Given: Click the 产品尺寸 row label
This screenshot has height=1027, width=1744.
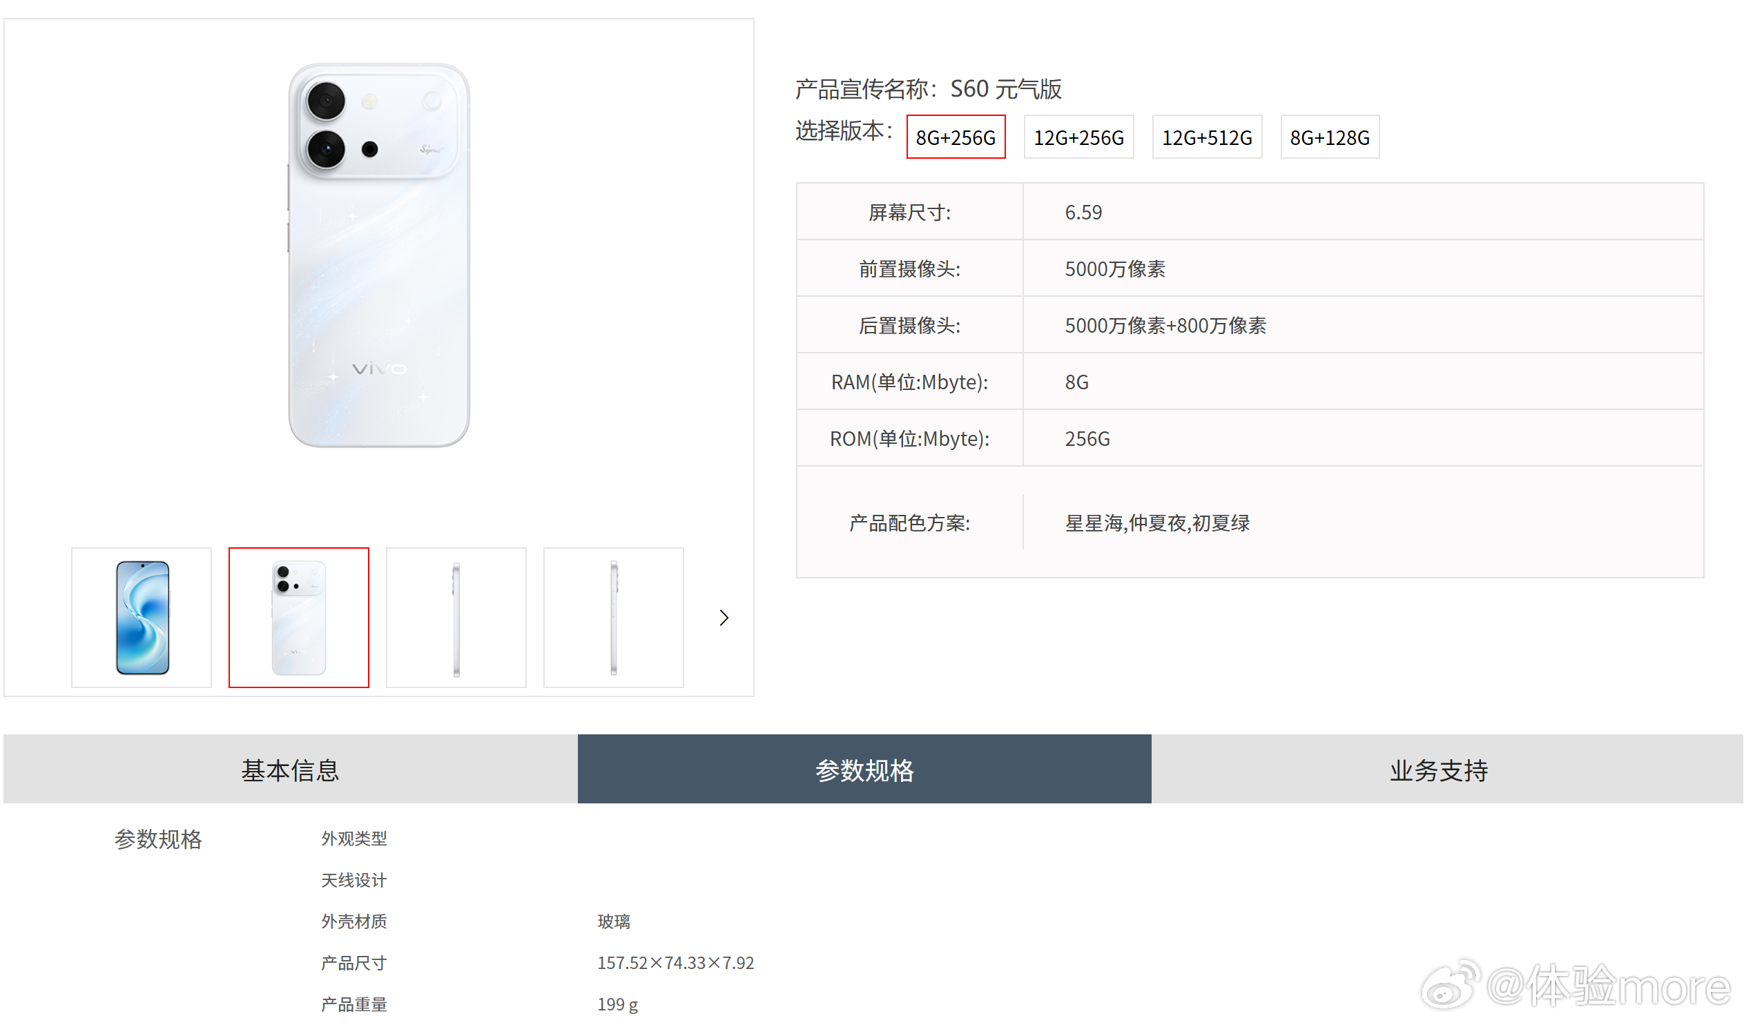Looking at the screenshot, I should coord(353,964).
